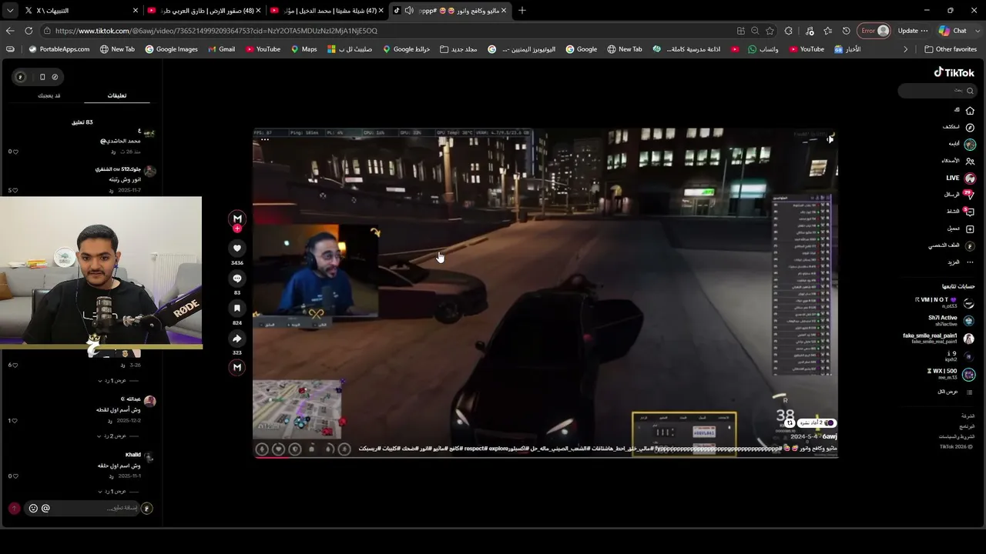The image size is (986, 554).
Task: Switch to the تعليقات comments tab
Action: point(117,96)
